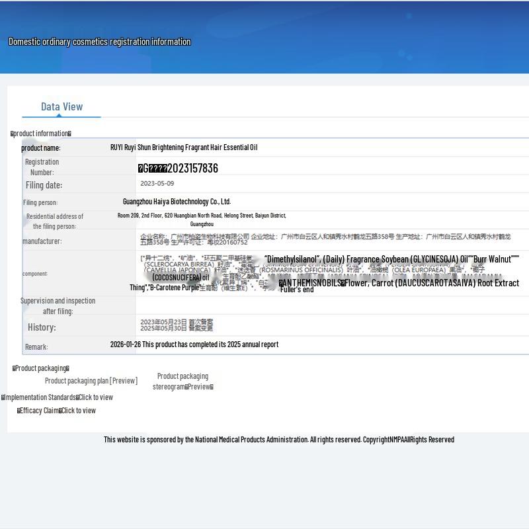Click the filing date 2023-05-09

pos(157,184)
